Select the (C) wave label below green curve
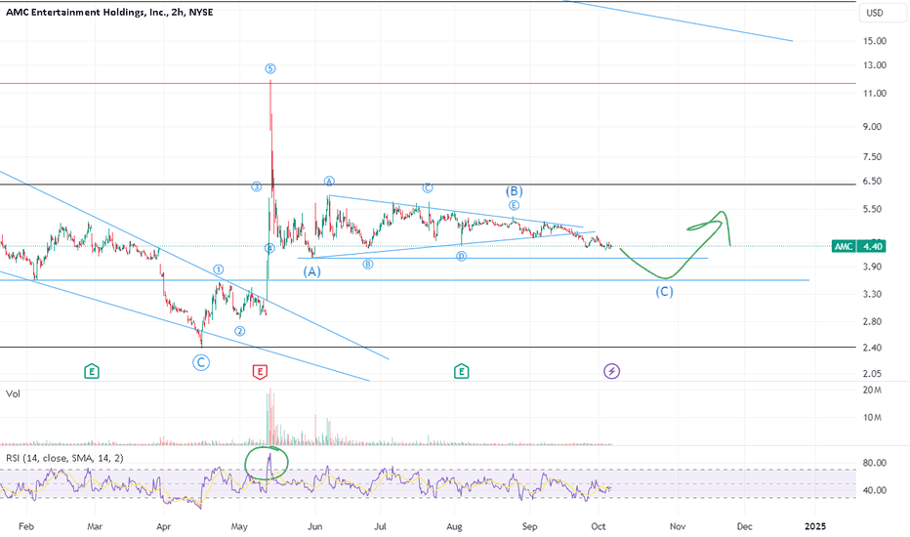Screen dimensions: 910x537 [665, 291]
